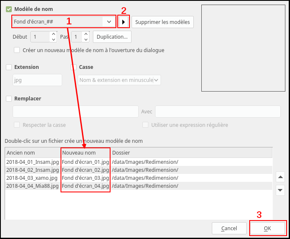Increase the Début start value
Image resolution: width=290 pixels, height=239 pixels.
click(53, 34)
